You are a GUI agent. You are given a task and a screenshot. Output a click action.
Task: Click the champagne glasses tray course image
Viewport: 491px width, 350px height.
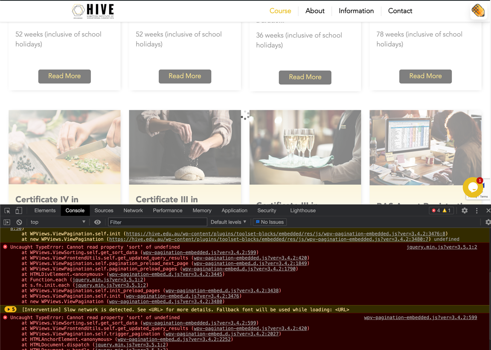305,147
